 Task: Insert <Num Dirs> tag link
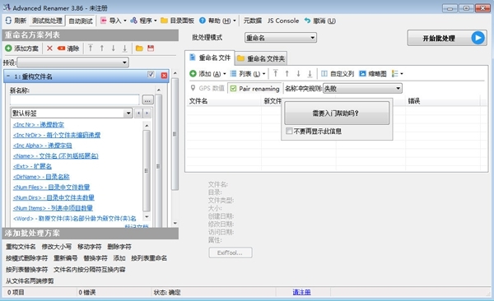pos(54,197)
